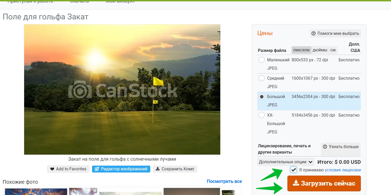Expand the Дополнительные опции dropdown
391x195 pixels.
coord(286,162)
